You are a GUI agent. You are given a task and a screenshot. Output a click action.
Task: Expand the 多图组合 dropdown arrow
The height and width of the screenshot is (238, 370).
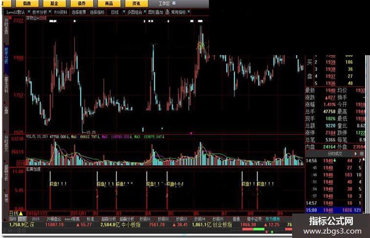[x=144, y=12]
